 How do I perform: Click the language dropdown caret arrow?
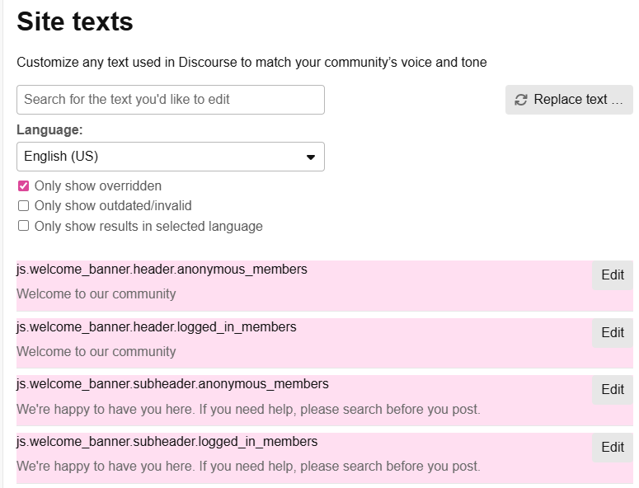311,157
